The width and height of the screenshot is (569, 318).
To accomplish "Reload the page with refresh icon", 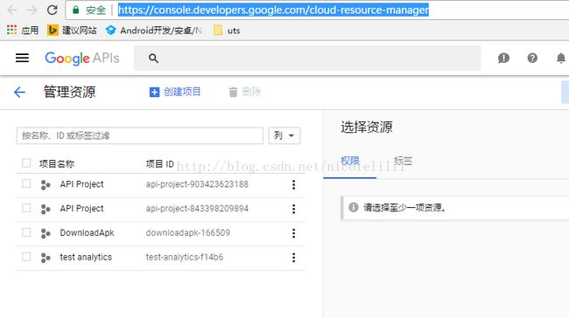I will pyautogui.click(x=53, y=10).
